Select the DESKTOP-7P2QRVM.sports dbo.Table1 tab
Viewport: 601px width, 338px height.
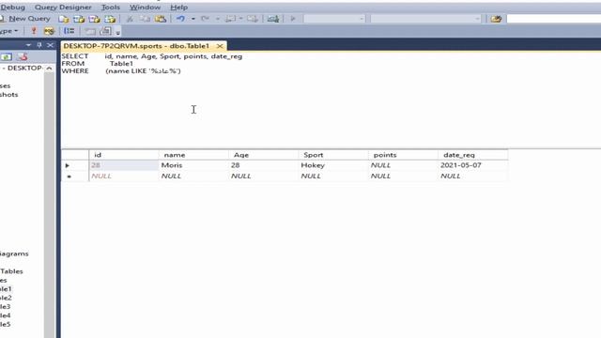click(136, 46)
